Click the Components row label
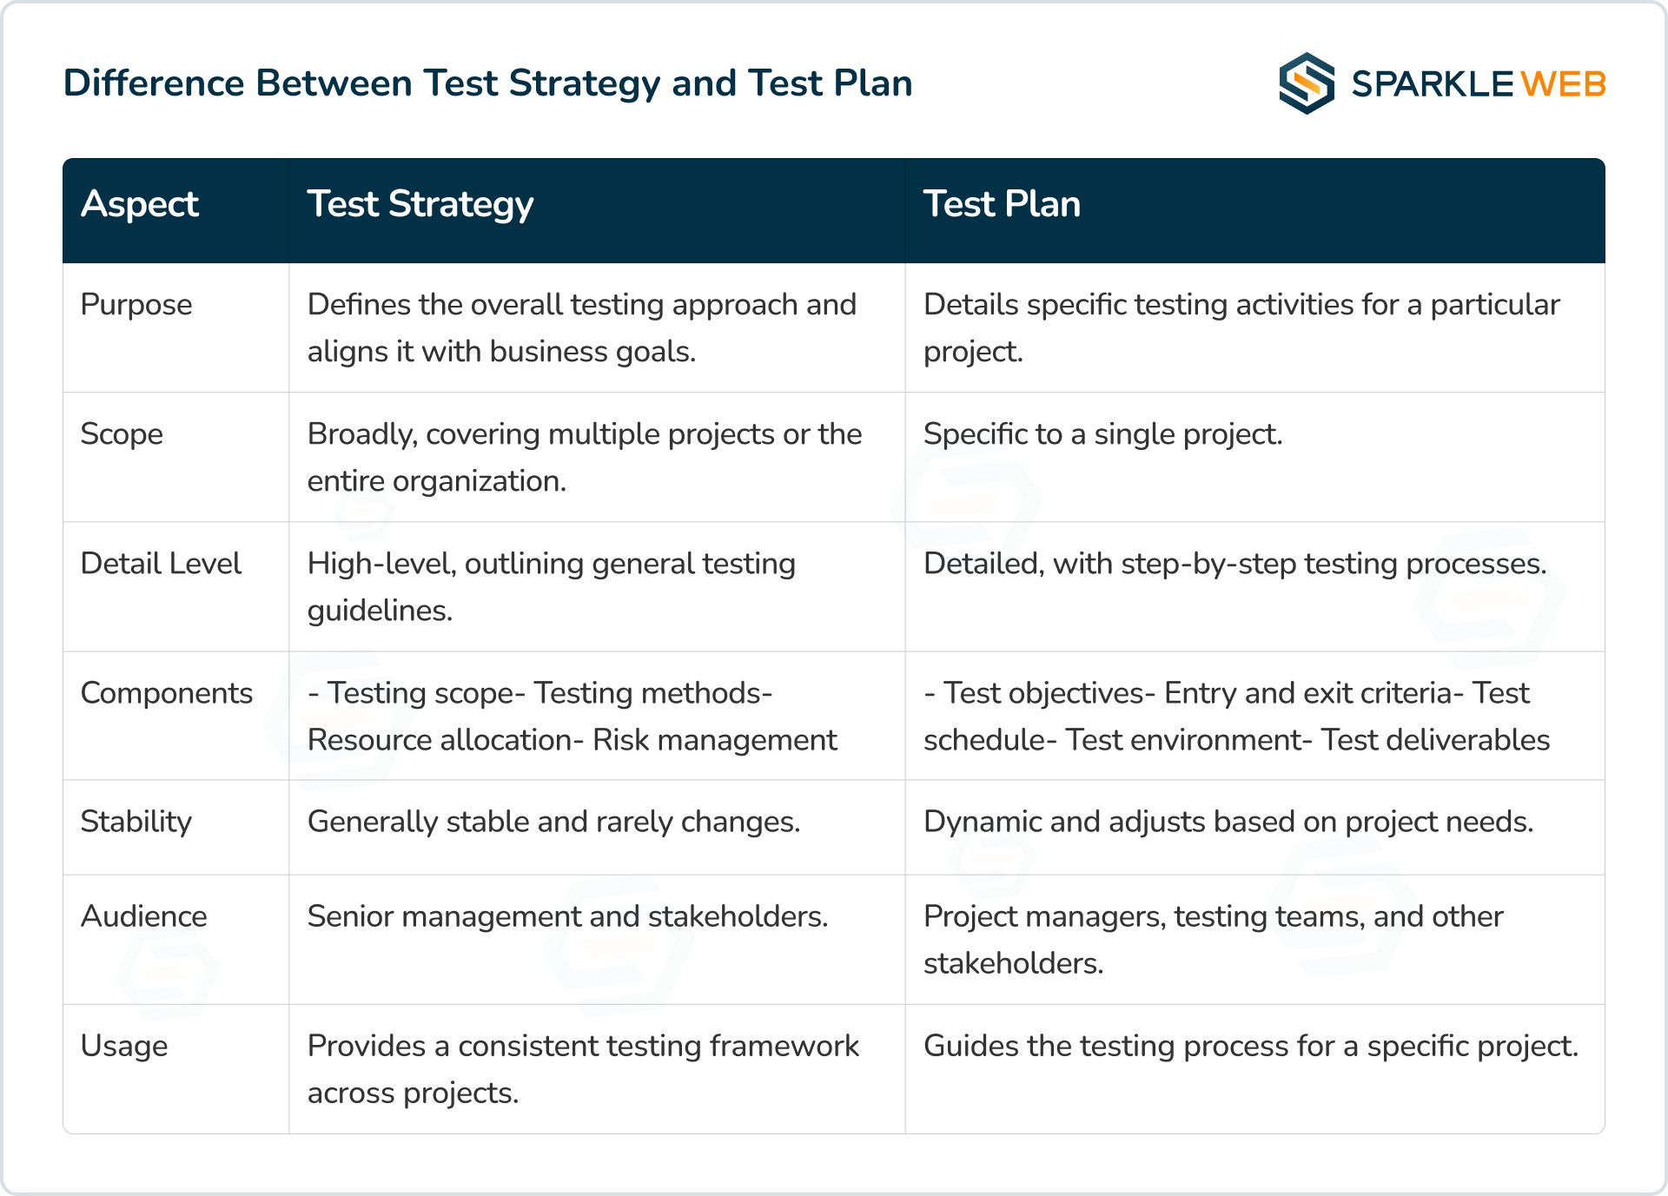Viewport: 1668px width, 1196px height. (x=167, y=693)
